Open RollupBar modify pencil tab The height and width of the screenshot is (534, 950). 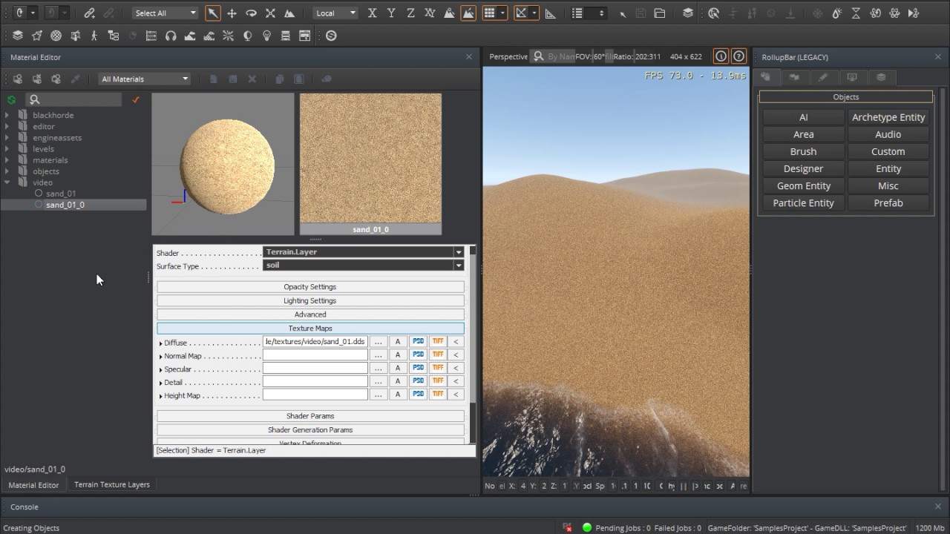[823, 77]
